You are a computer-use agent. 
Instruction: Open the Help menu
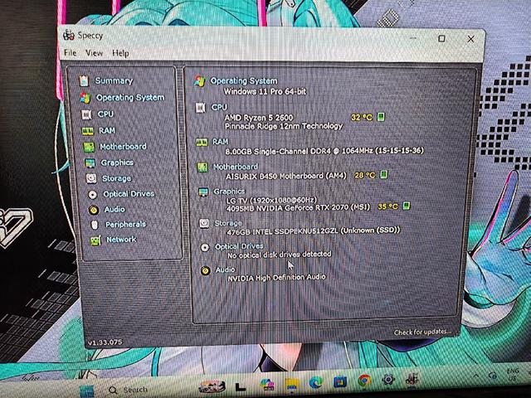point(120,53)
